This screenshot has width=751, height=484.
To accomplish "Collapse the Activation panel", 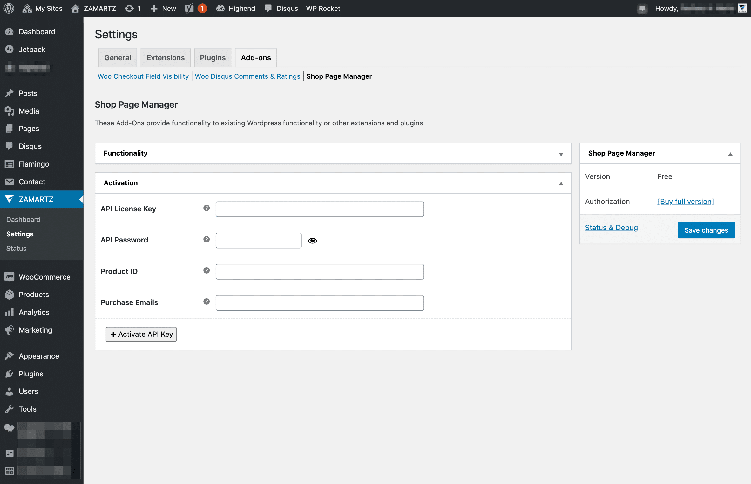I will click(x=561, y=183).
